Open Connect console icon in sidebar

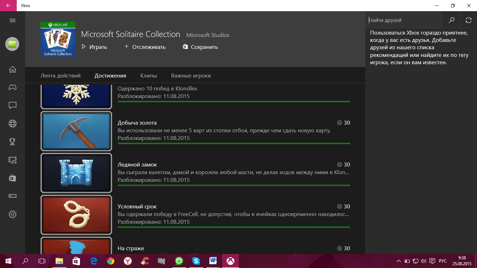click(x=13, y=196)
